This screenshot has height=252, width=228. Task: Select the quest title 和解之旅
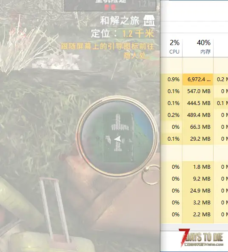pos(120,20)
